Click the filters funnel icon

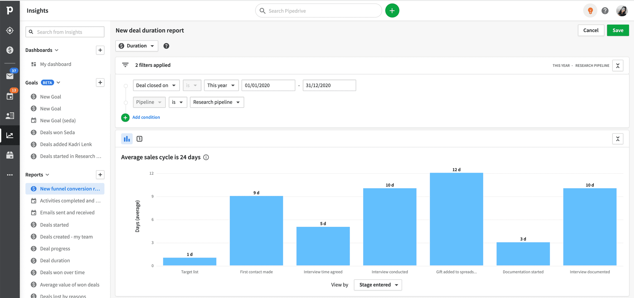(x=125, y=65)
